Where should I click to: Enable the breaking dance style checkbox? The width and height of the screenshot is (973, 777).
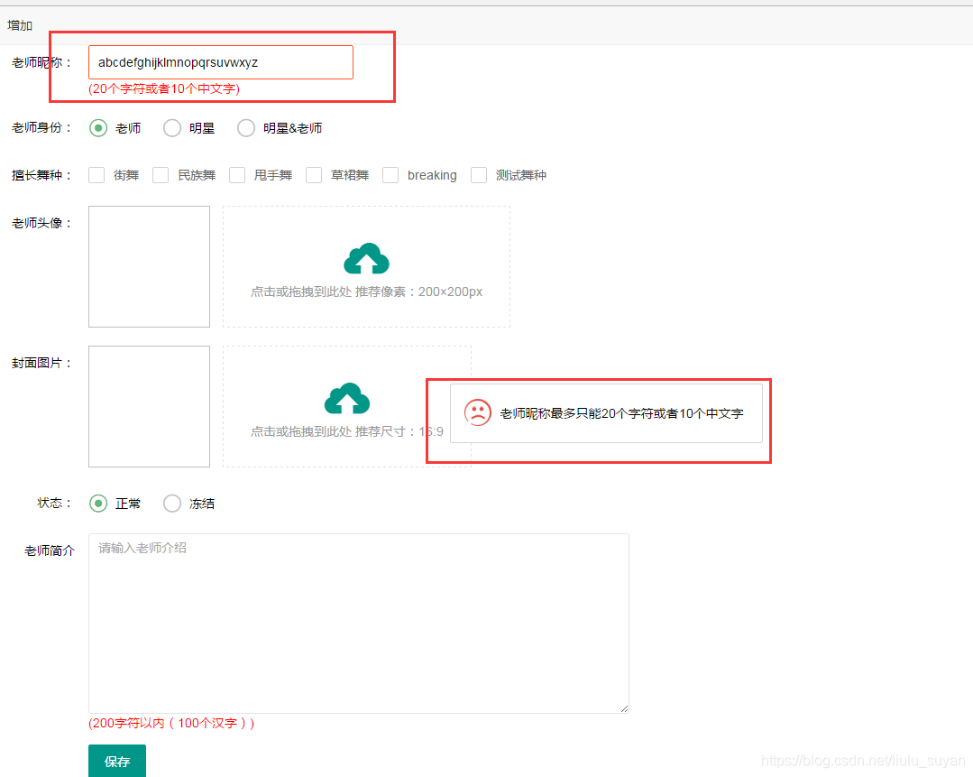(390, 175)
